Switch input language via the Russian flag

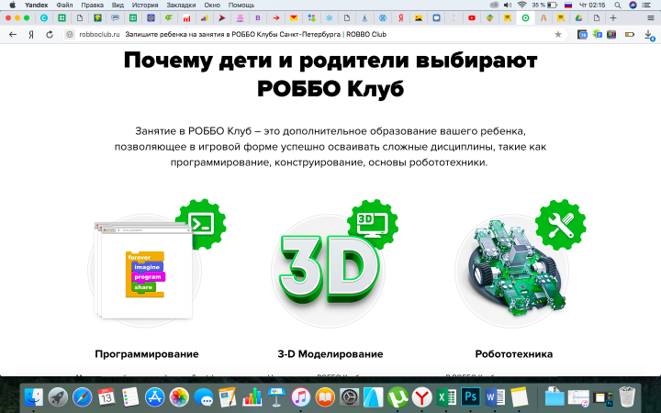coord(568,6)
